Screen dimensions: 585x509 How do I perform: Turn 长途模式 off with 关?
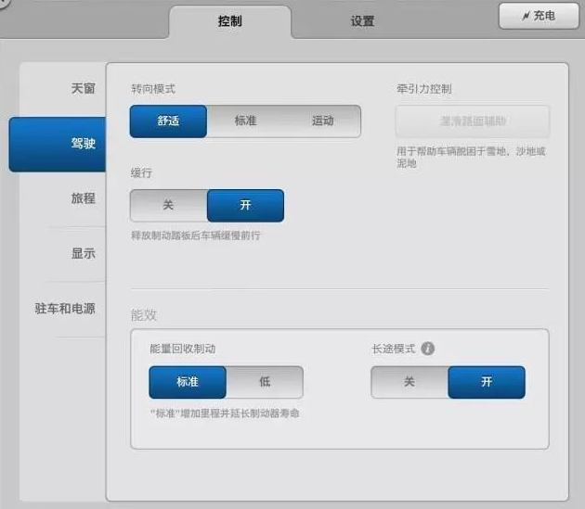tap(409, 382)
